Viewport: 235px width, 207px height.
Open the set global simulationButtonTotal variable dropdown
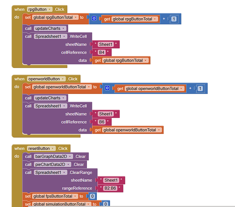(89, 204)
